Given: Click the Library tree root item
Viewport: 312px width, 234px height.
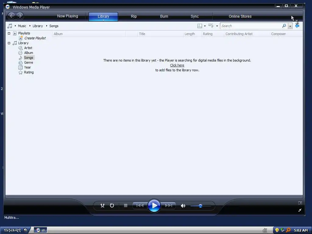Looking at the screenshot, I should pos(23,43).
